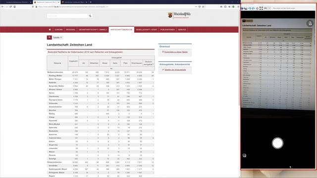
Task: Click the first blue icon in phone viewer toolbar
Action: 242,8
